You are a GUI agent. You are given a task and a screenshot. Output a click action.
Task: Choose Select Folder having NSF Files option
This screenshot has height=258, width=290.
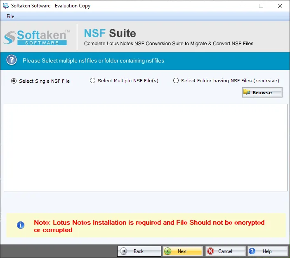(226, 81)
